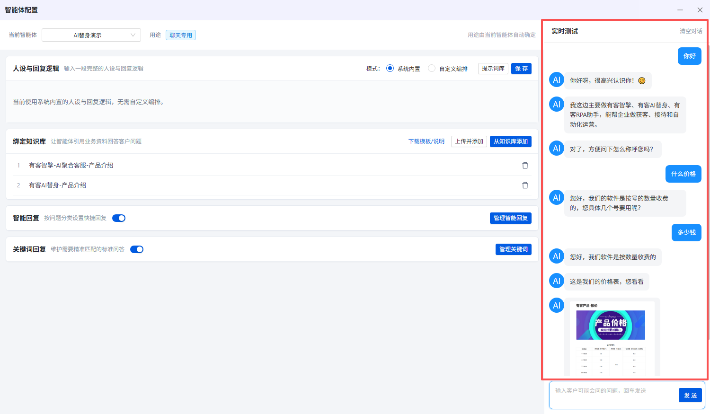Click AI avatar beside 您具体几个号要用呢 message
710x414 pixels.
click(557, 198)
